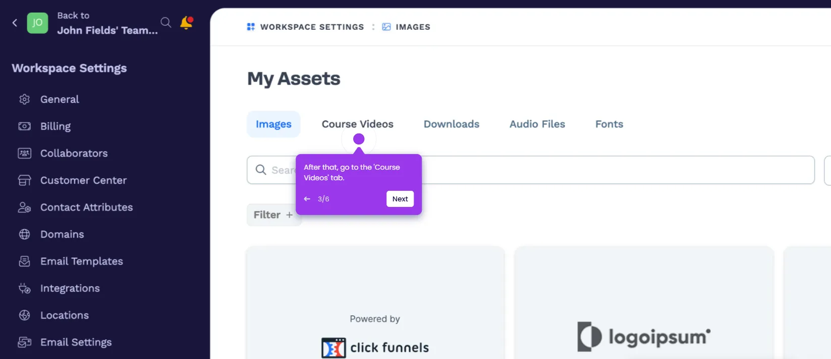The image size is (831, 359).
Task: Click the Email Templates icon
Action: [24, 261]
